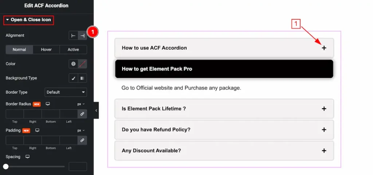Click 'Any Discount Available?' accordion title
Viewport: 373px width, 175px height.
tap(152, 151)
